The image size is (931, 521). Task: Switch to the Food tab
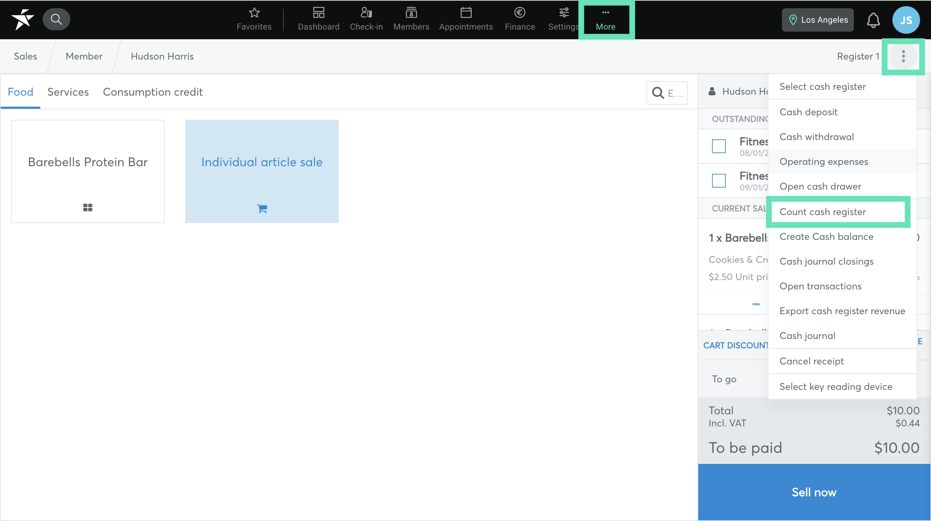(x=20, y=92)
